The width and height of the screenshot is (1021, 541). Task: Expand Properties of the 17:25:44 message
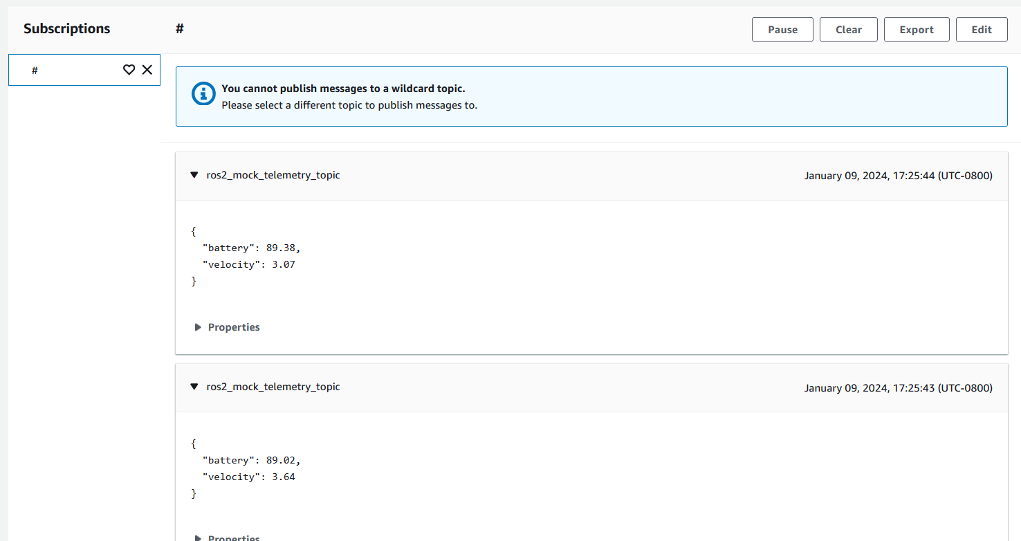(x=228, y=327)
